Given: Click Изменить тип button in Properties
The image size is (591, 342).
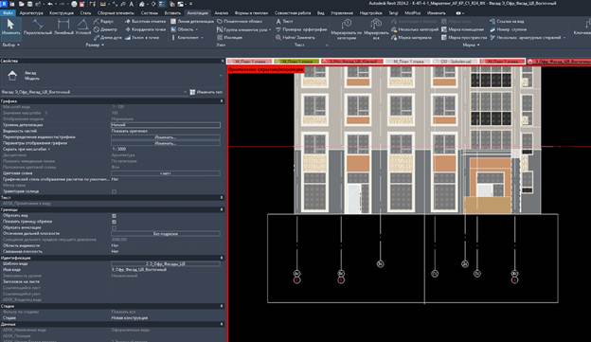Looking at the screenshot, I should [206, 92].
